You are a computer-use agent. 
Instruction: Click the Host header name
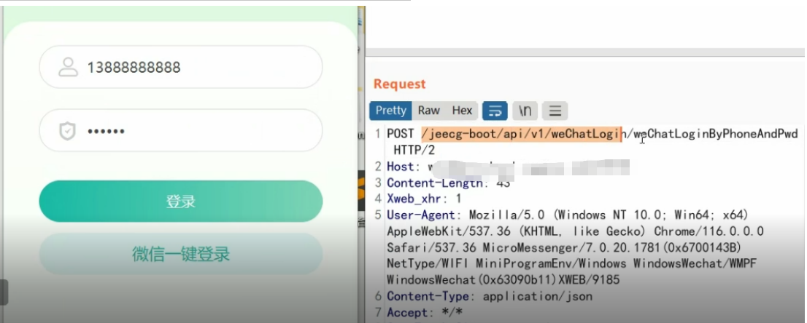pos(400,167)
